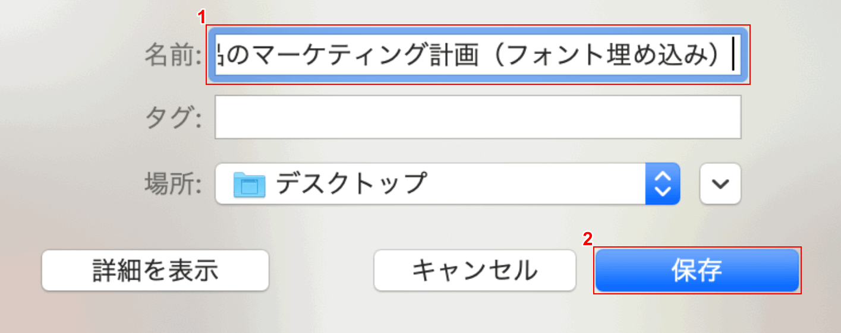Click the Desktop folder icon

248,184
